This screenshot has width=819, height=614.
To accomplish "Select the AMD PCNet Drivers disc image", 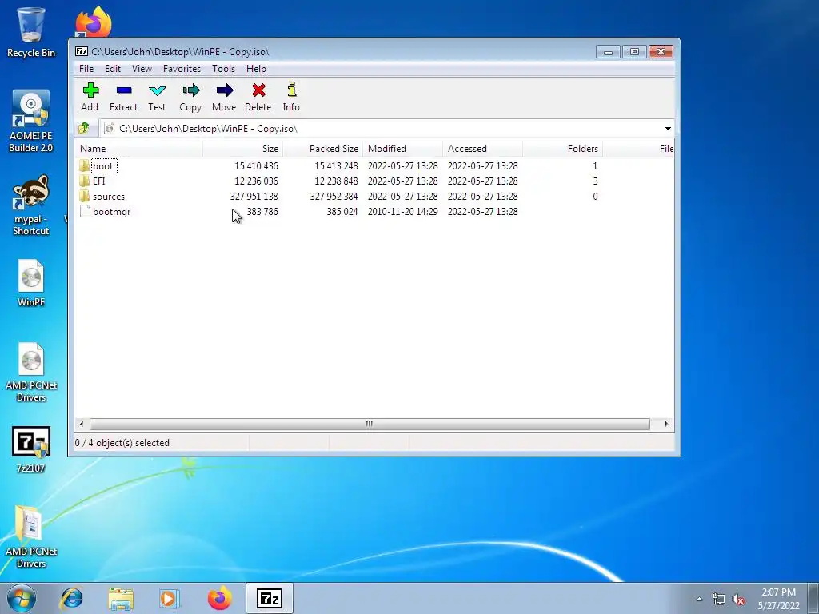I will [x=31, y=373].
